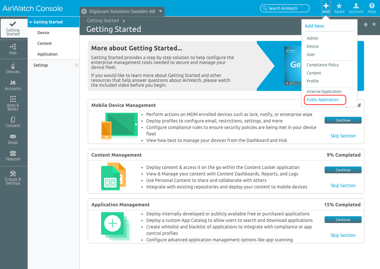The width and height of the screenshot is (380, 269).
Task: Continue Mobile Device Management setup
Action: (343, 120)
